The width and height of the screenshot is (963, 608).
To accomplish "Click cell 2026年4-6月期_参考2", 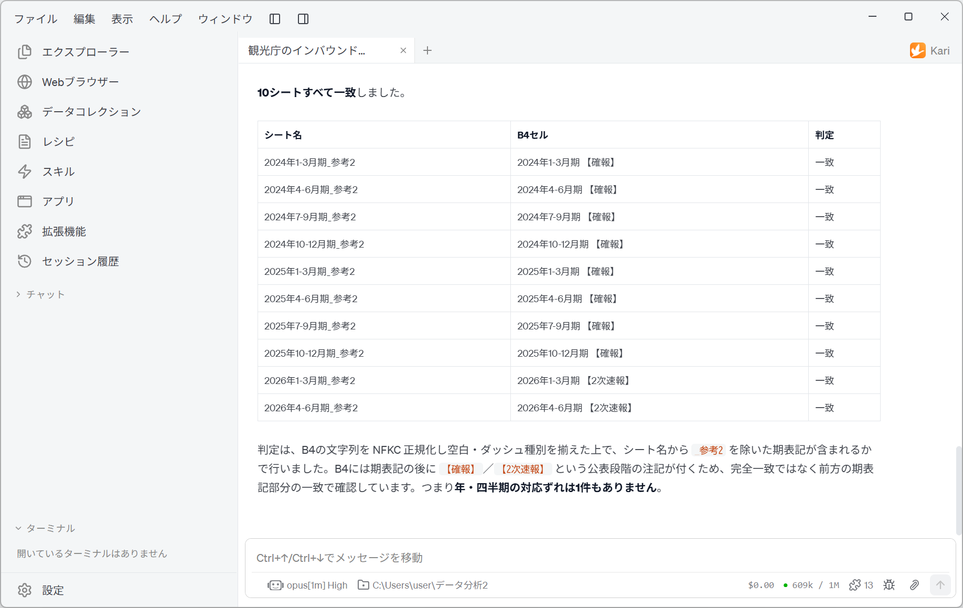I will pos(384,408).
